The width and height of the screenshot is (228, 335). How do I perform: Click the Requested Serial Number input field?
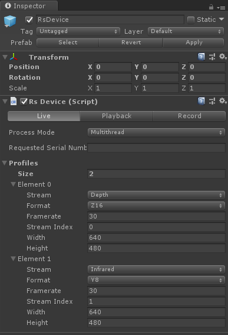pos(156,148)
